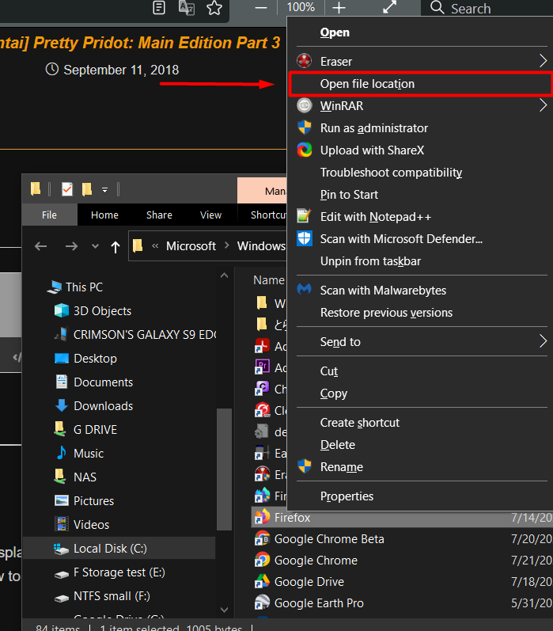553x631 pixels.
Task: Click the Notepad++ icon in context menu
Action: pos(304,216)
